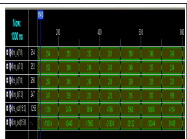Click waveform segment 223 in im_b row
The height and width of the screenshot is (139, 187).
[110, 96]
